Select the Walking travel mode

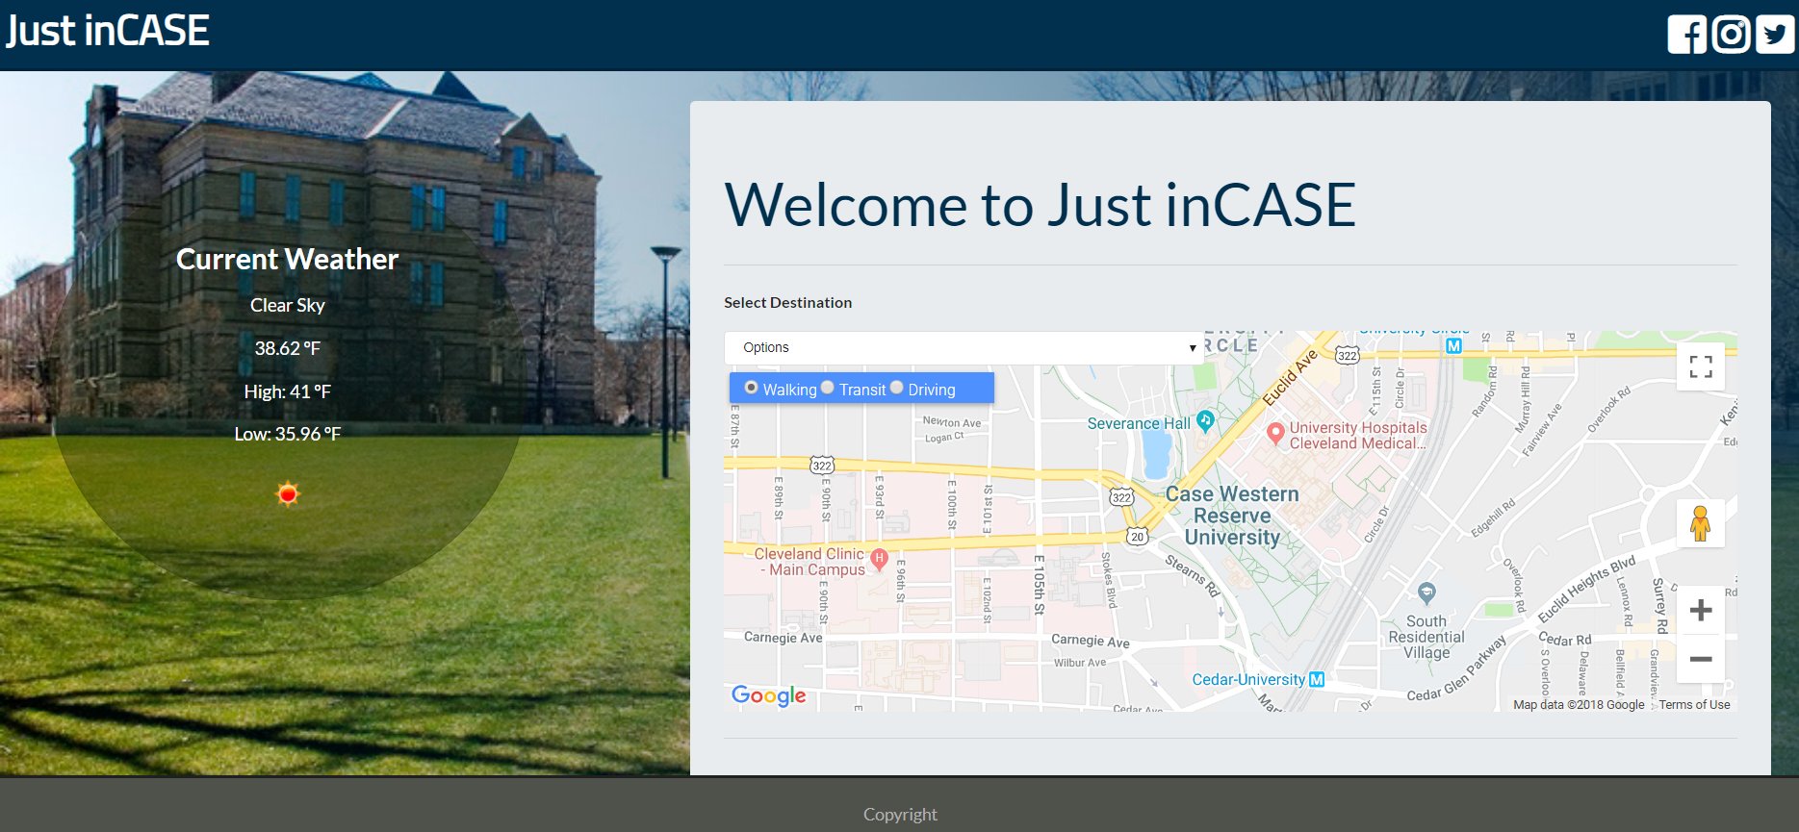pyautogui.click(x=752, y=388)
